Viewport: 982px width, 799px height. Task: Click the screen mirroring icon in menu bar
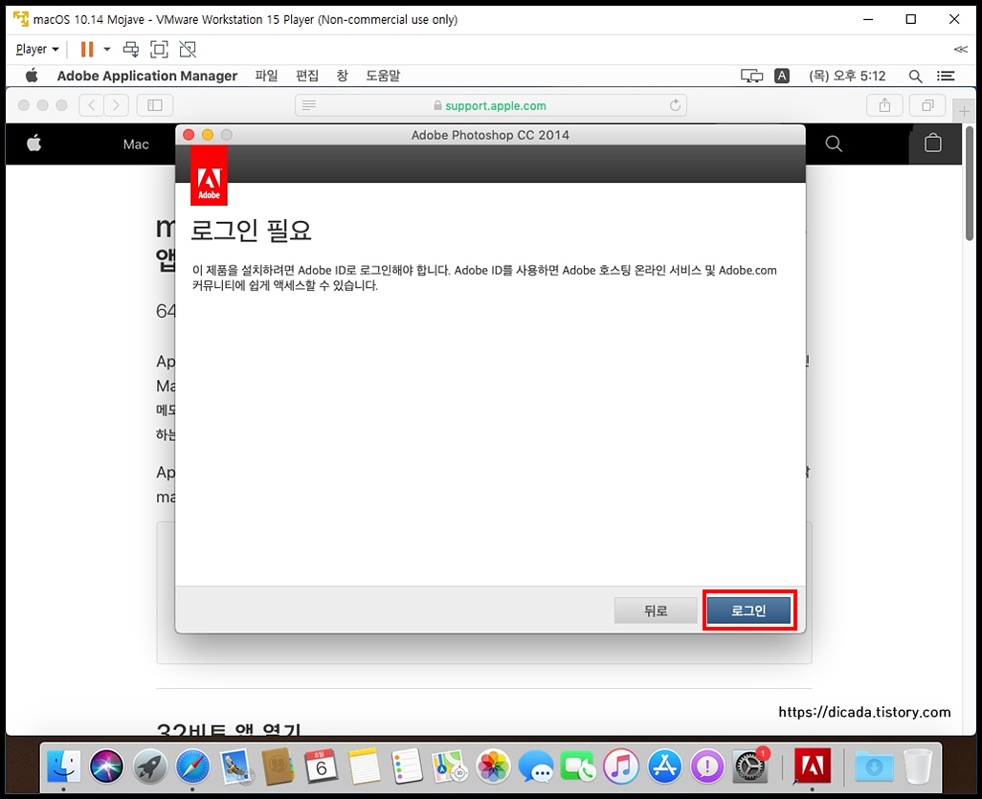[x=751, y=76]
